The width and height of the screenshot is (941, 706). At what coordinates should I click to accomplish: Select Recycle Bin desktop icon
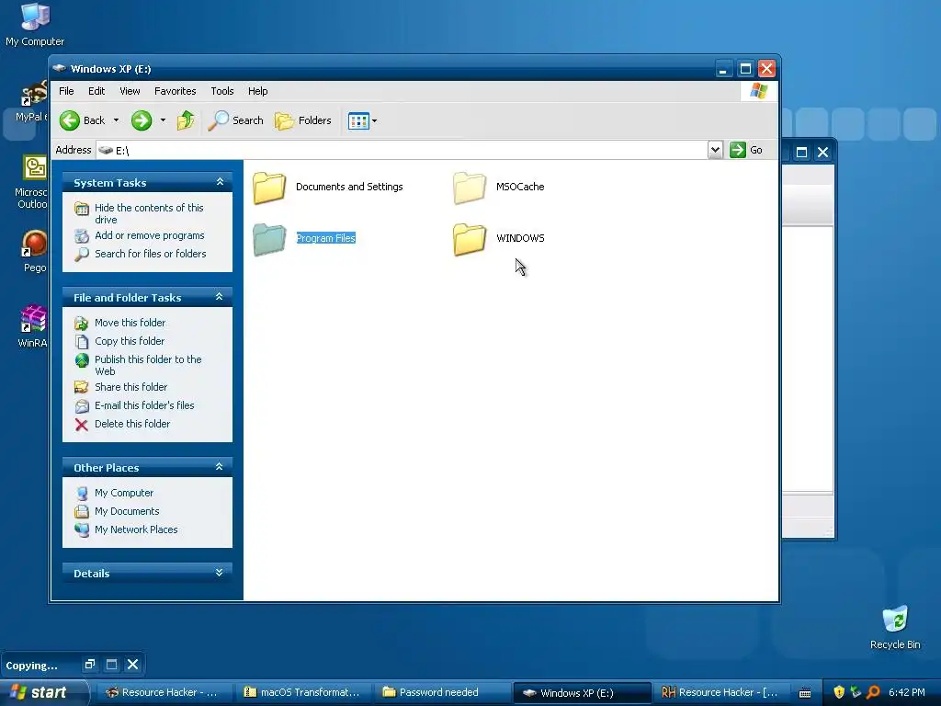click(x=895, y=629)
